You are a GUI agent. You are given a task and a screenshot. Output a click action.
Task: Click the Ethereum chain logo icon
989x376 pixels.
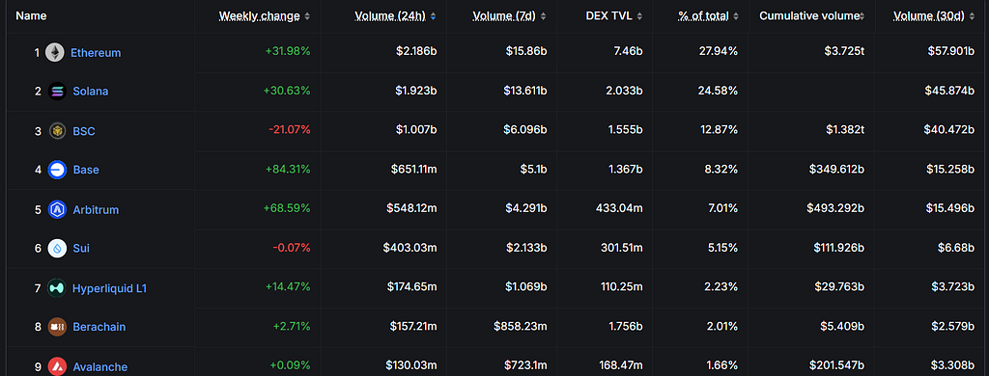point(55,52)
